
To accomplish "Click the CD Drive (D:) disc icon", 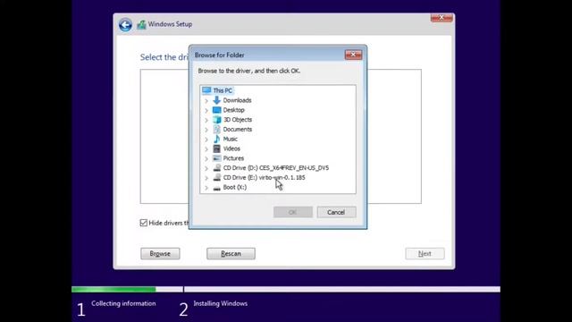I will (x=216, y=167).
